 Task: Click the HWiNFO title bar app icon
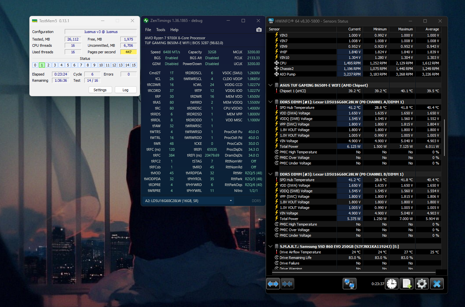(x=271, y=21)
